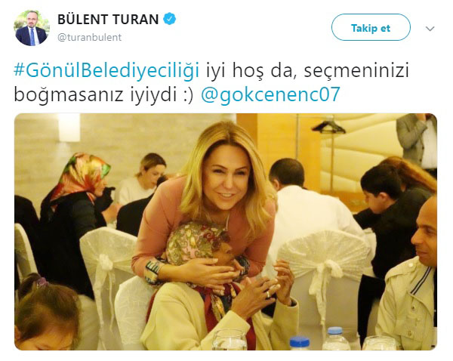
Task: Open Bülent Turan's profile avatar
Action: (x=31, y=28)
